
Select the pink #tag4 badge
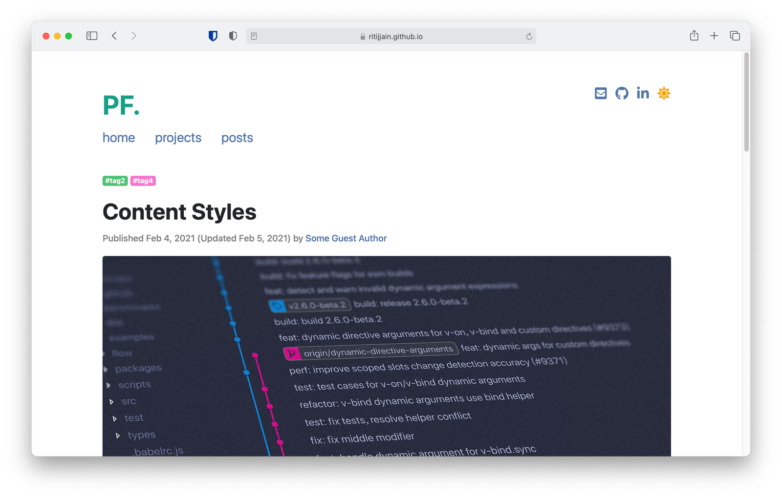coord(143,181)
